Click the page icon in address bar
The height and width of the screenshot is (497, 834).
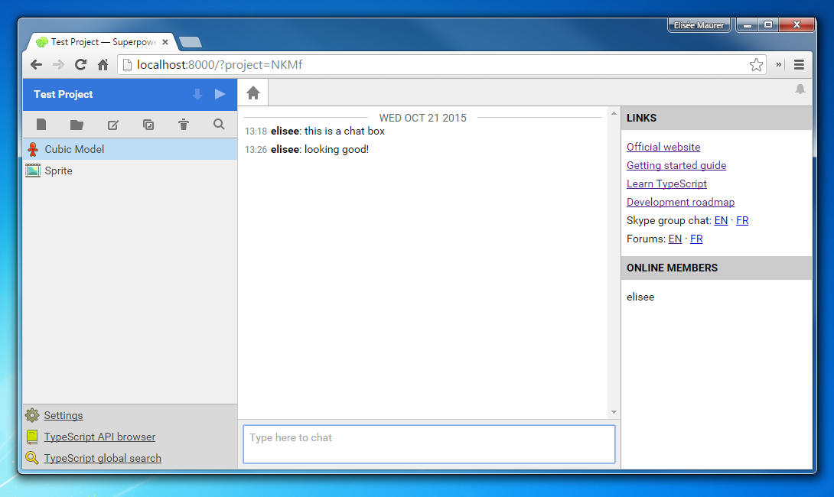coord(127,65)
